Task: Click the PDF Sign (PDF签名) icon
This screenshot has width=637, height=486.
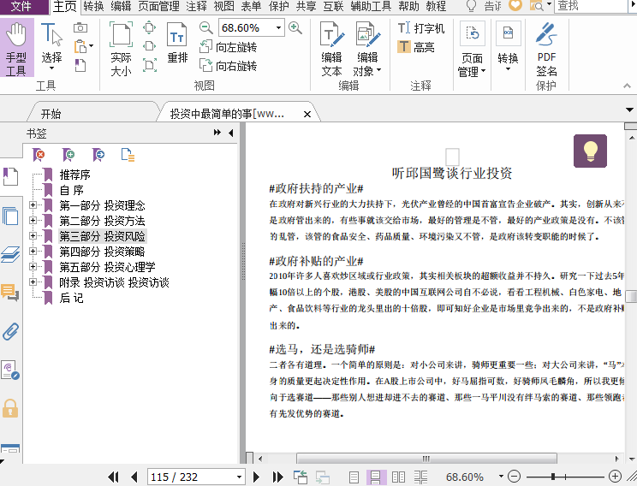Action: tap(546, 49)
